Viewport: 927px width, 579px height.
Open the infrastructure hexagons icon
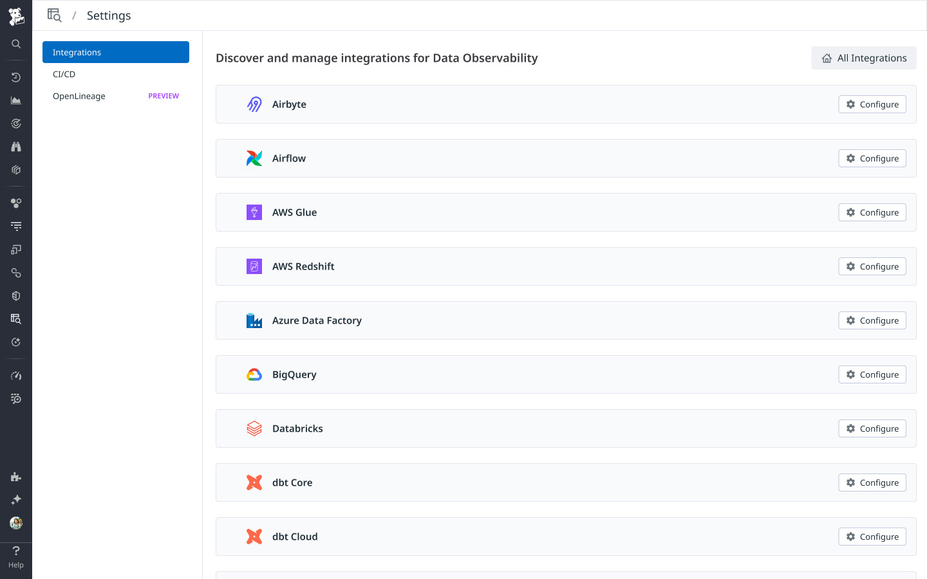(16, 203)
